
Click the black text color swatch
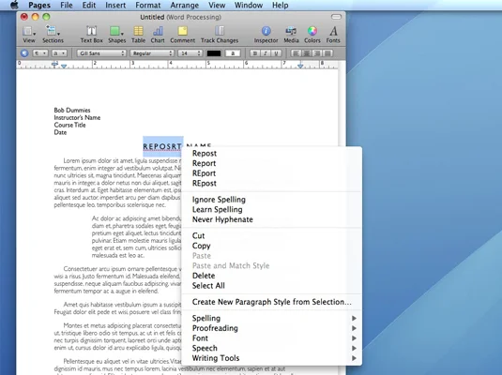coord(214,53)
